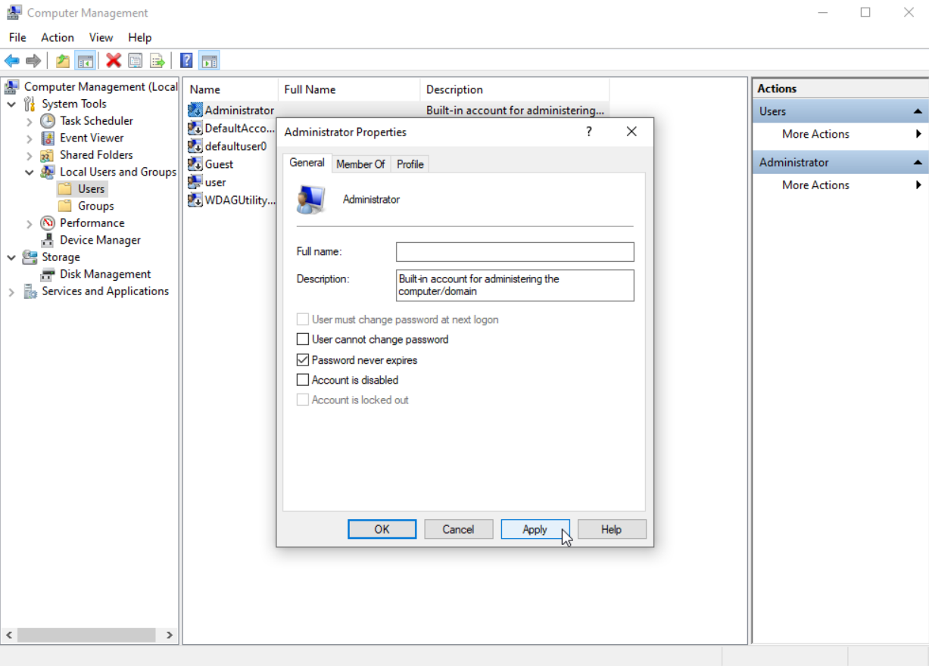929x666 pixels.
Task: Switch to the Profile tab
Action: click(410, 164)
